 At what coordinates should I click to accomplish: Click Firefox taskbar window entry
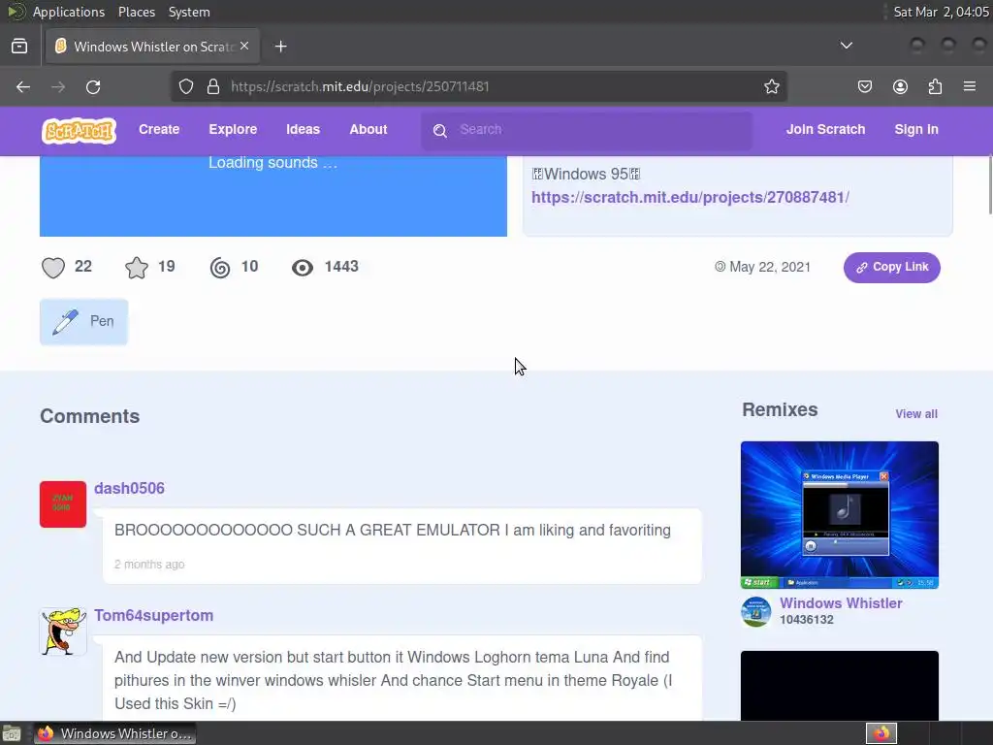(x=115, y=733)
